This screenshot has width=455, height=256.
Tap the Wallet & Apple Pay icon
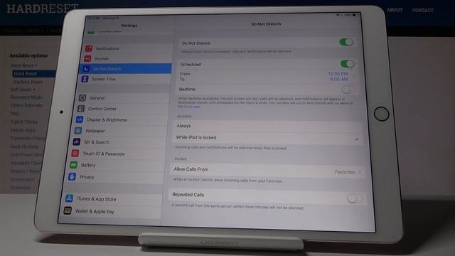pyautogui.click(x=68, y=210)
